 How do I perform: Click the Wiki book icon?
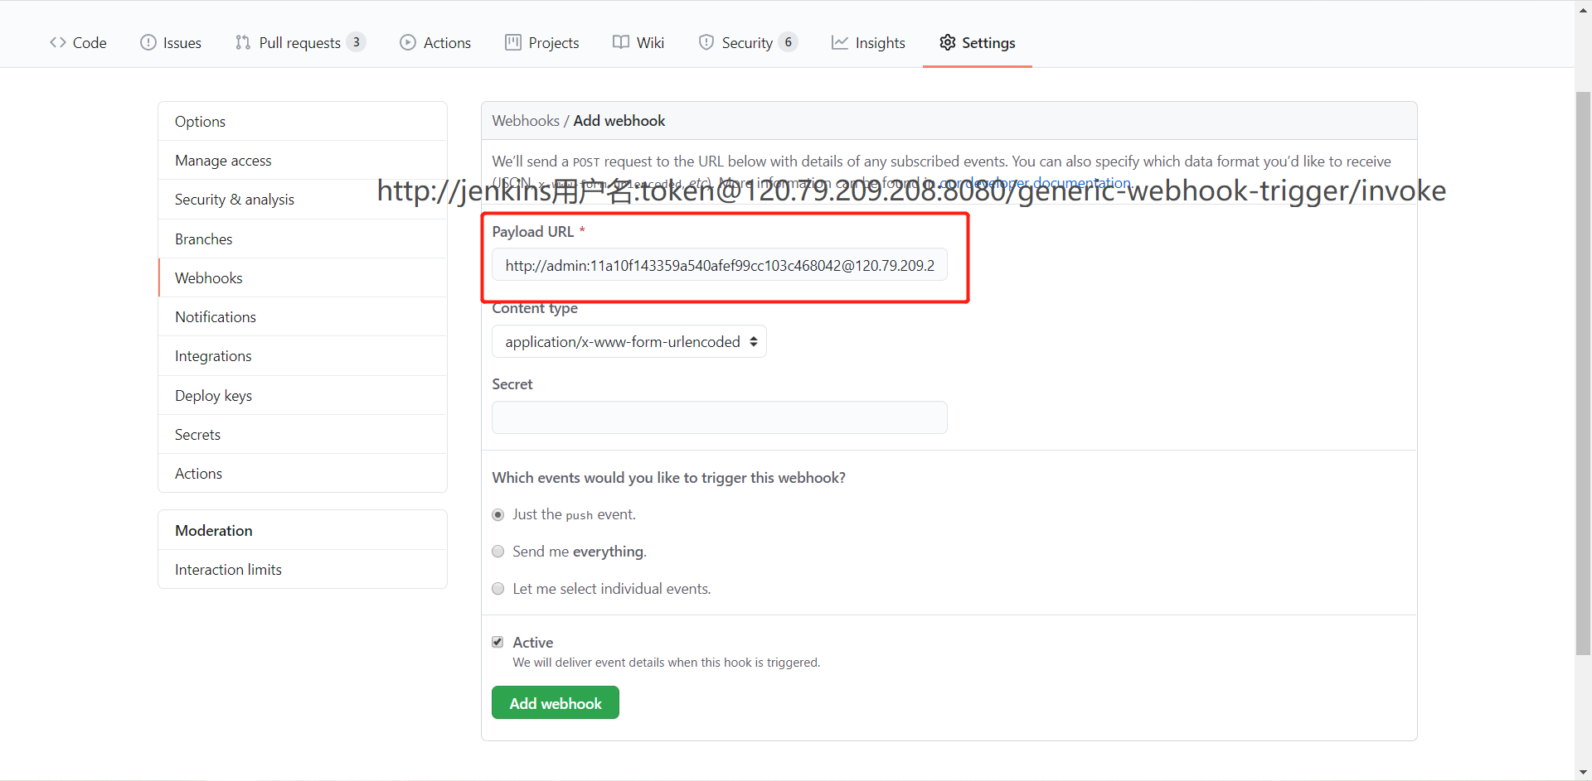click(x=621, y=42)
